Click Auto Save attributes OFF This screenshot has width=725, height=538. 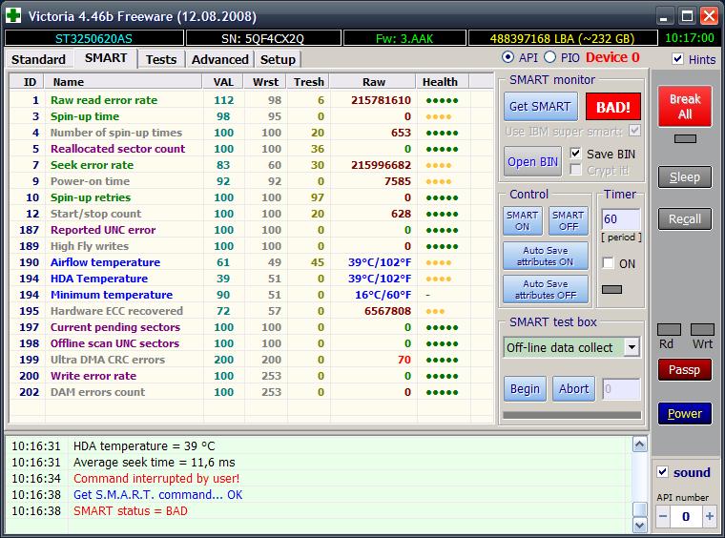[x=545, y=289]
